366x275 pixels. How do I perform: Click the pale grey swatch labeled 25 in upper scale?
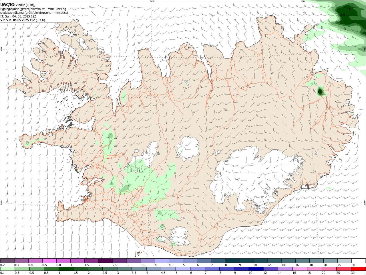(x=344, y=261)
